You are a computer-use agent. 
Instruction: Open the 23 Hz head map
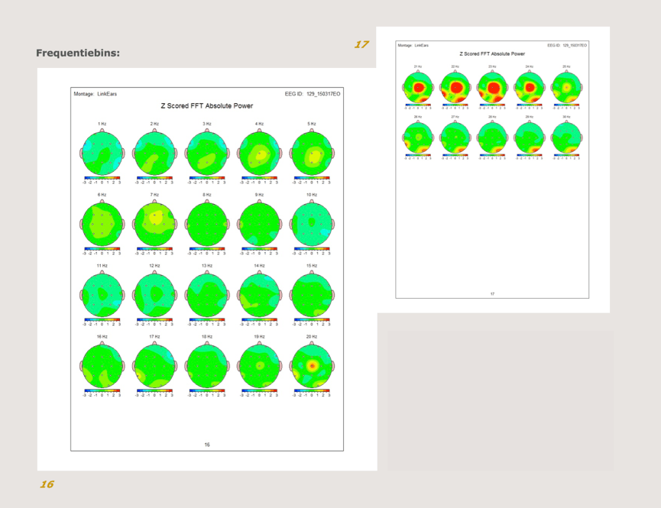pyautogui.click(x=492, y=87)
